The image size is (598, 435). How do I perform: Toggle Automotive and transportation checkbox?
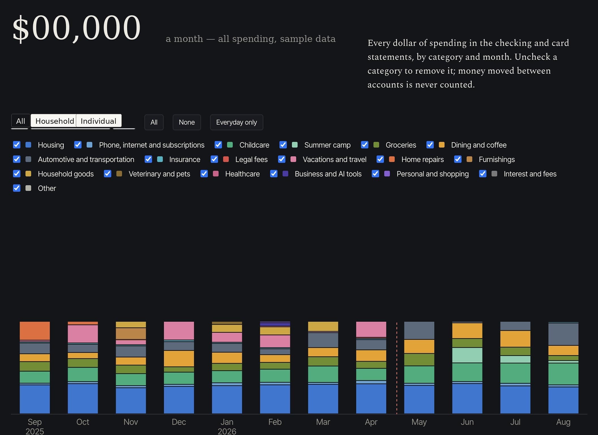point(17,159)
